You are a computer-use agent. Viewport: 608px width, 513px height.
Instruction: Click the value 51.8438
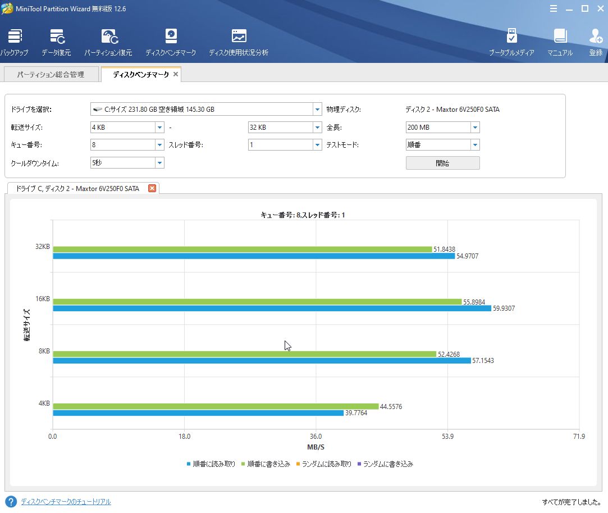[x=445, y=249]
